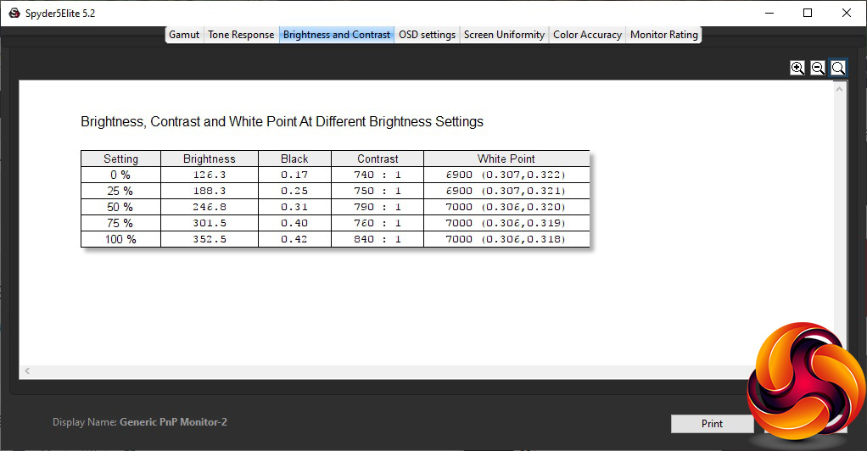This screenshot has height=451, width=867.
Task: Click the vertical scrollbar up arrow
Action: click(x=839, y=89)
